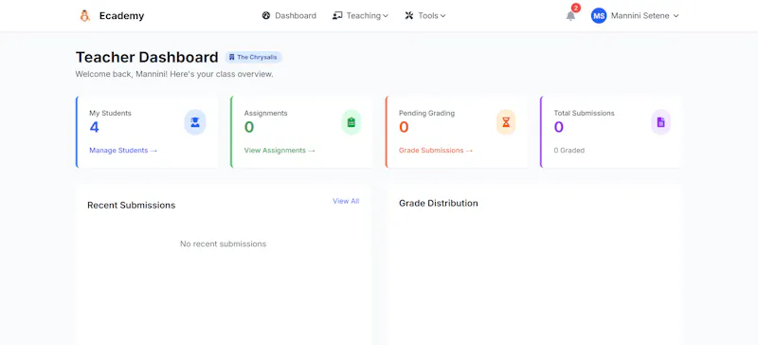This screenshot has height=345, width=758.
Task: Click the hourglass icon in Pending Grading card
Action: point(506,122)
